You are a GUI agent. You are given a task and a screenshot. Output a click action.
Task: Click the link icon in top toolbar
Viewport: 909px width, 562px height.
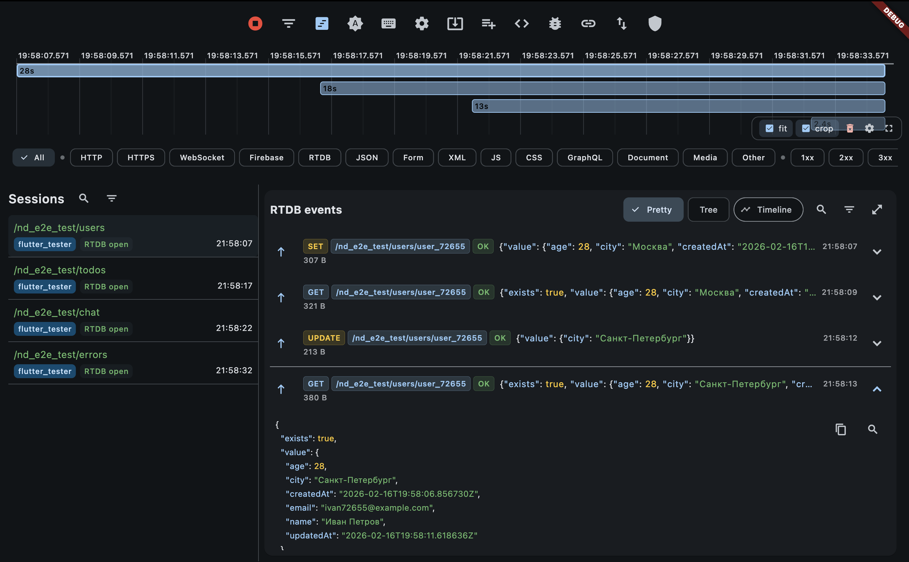pyautogui.click(x=588, y=24)
